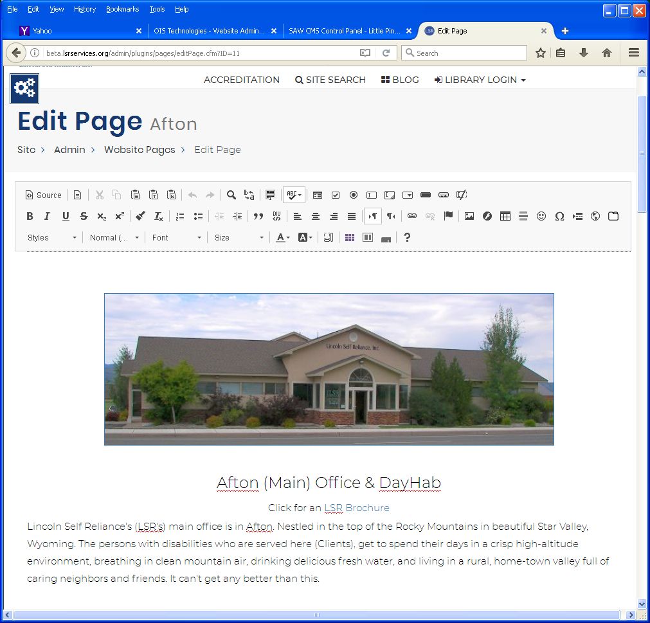Click the Insert Link icon
650x623 pixels.
[x=412, y=216]
